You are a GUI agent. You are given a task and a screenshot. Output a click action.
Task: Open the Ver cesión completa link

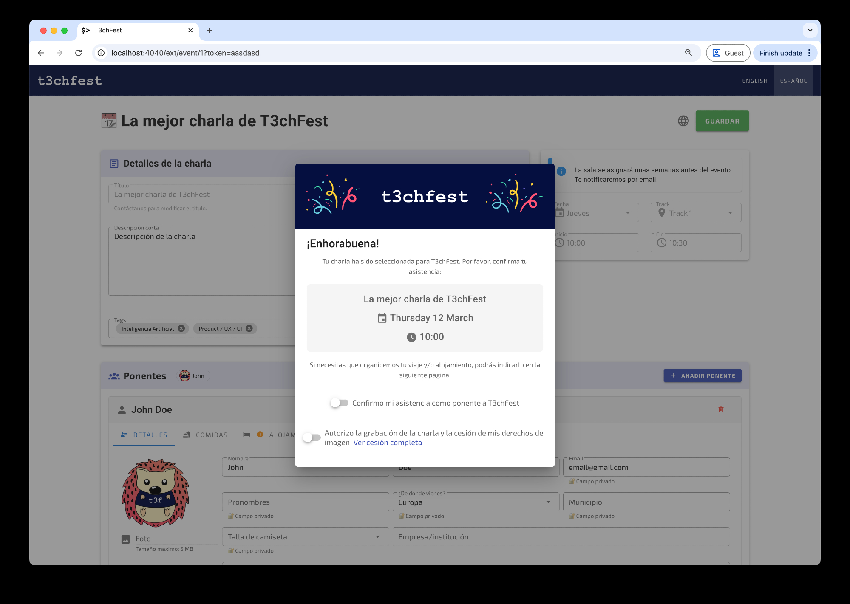click(x=388, y=443)
